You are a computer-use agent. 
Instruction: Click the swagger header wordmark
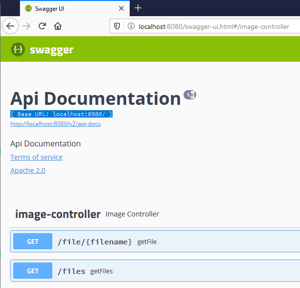pyautogui.click(x=51, y=50)
